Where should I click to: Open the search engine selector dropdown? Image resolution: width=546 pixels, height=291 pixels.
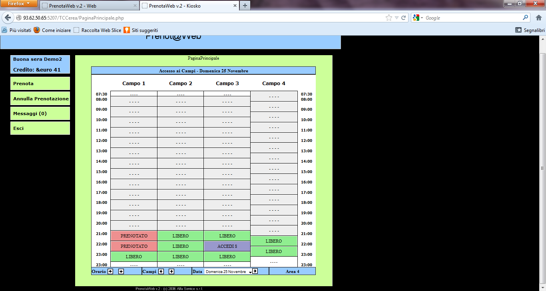pyautogui.click(x=418, y=18)
